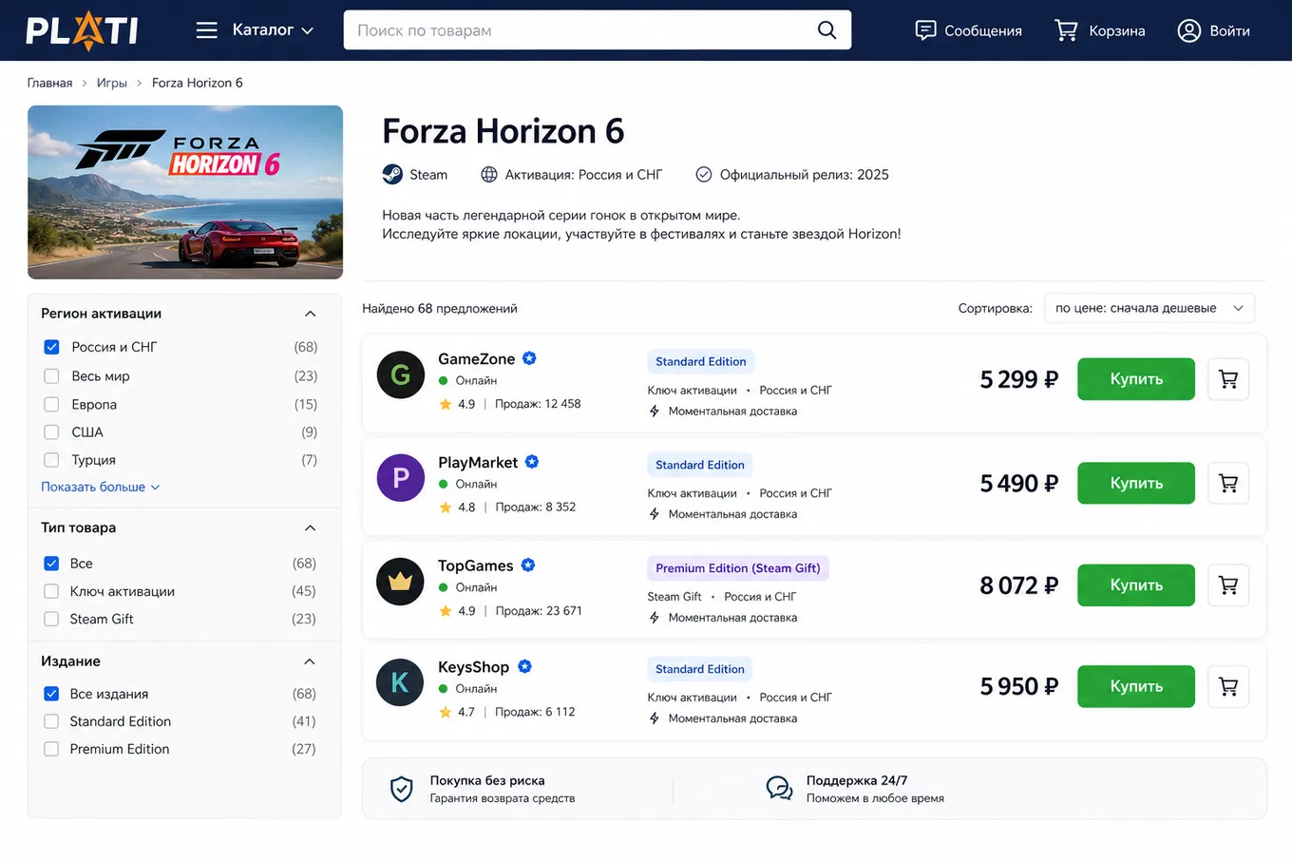Viewport: 1292px width, 862px height.
Task: Click the Покупка без риска shield icon
Action: [x=402, y=789]
